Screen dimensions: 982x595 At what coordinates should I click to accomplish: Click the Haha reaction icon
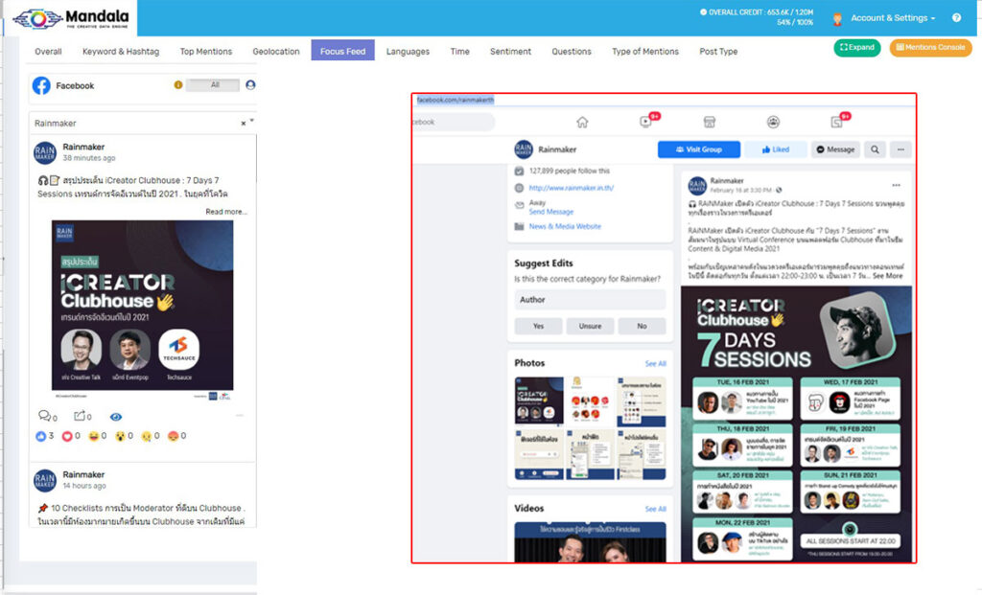(93, 436)
